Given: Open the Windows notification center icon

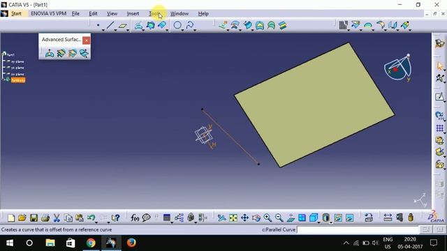Looking at the screenshot, I should click(434, 243).
